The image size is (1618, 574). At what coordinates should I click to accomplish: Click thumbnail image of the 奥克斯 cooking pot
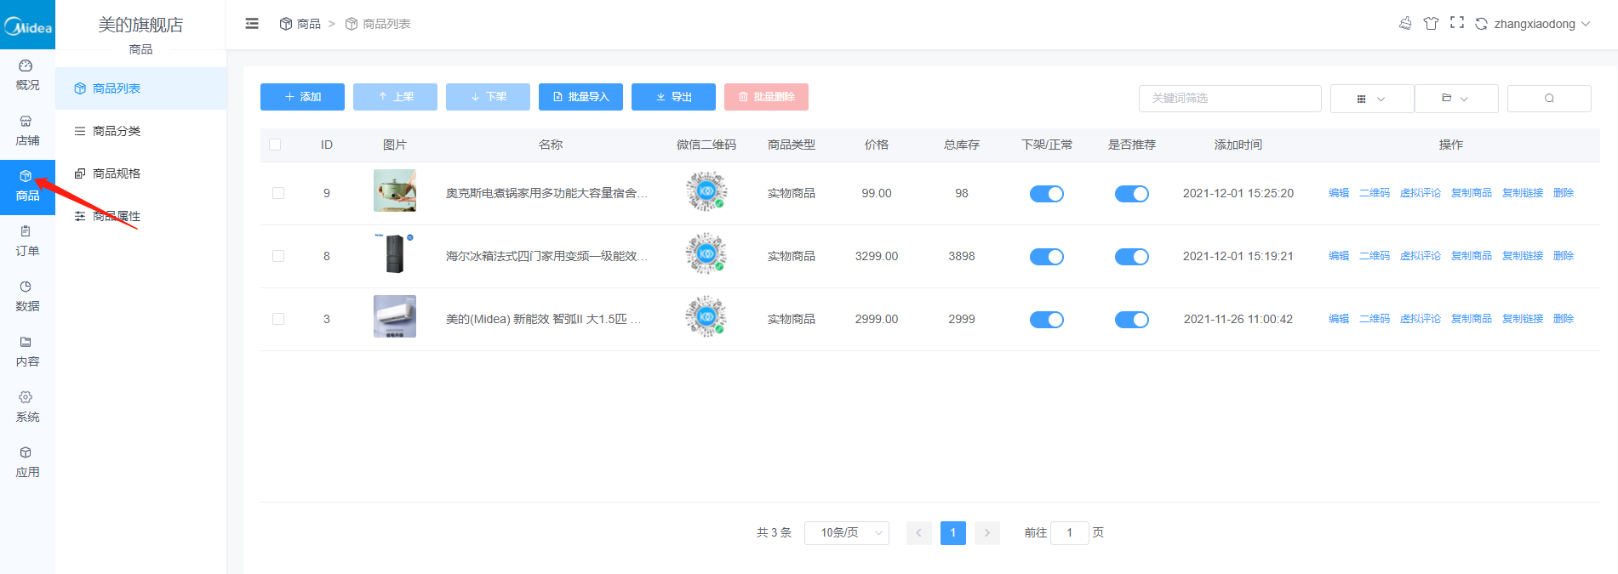tap(395, 190)
